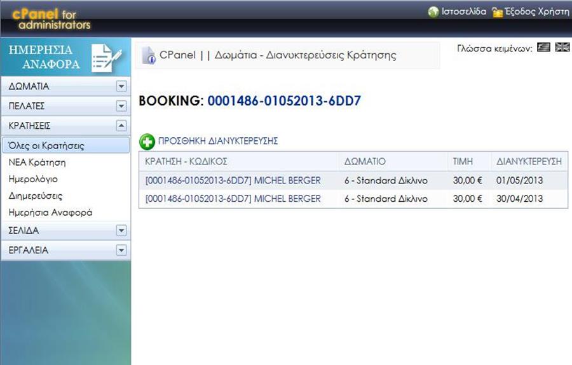Open the ΠΕΛΑΤΕΣ menu header
The image size is (572, 365).
pos(65,106)
